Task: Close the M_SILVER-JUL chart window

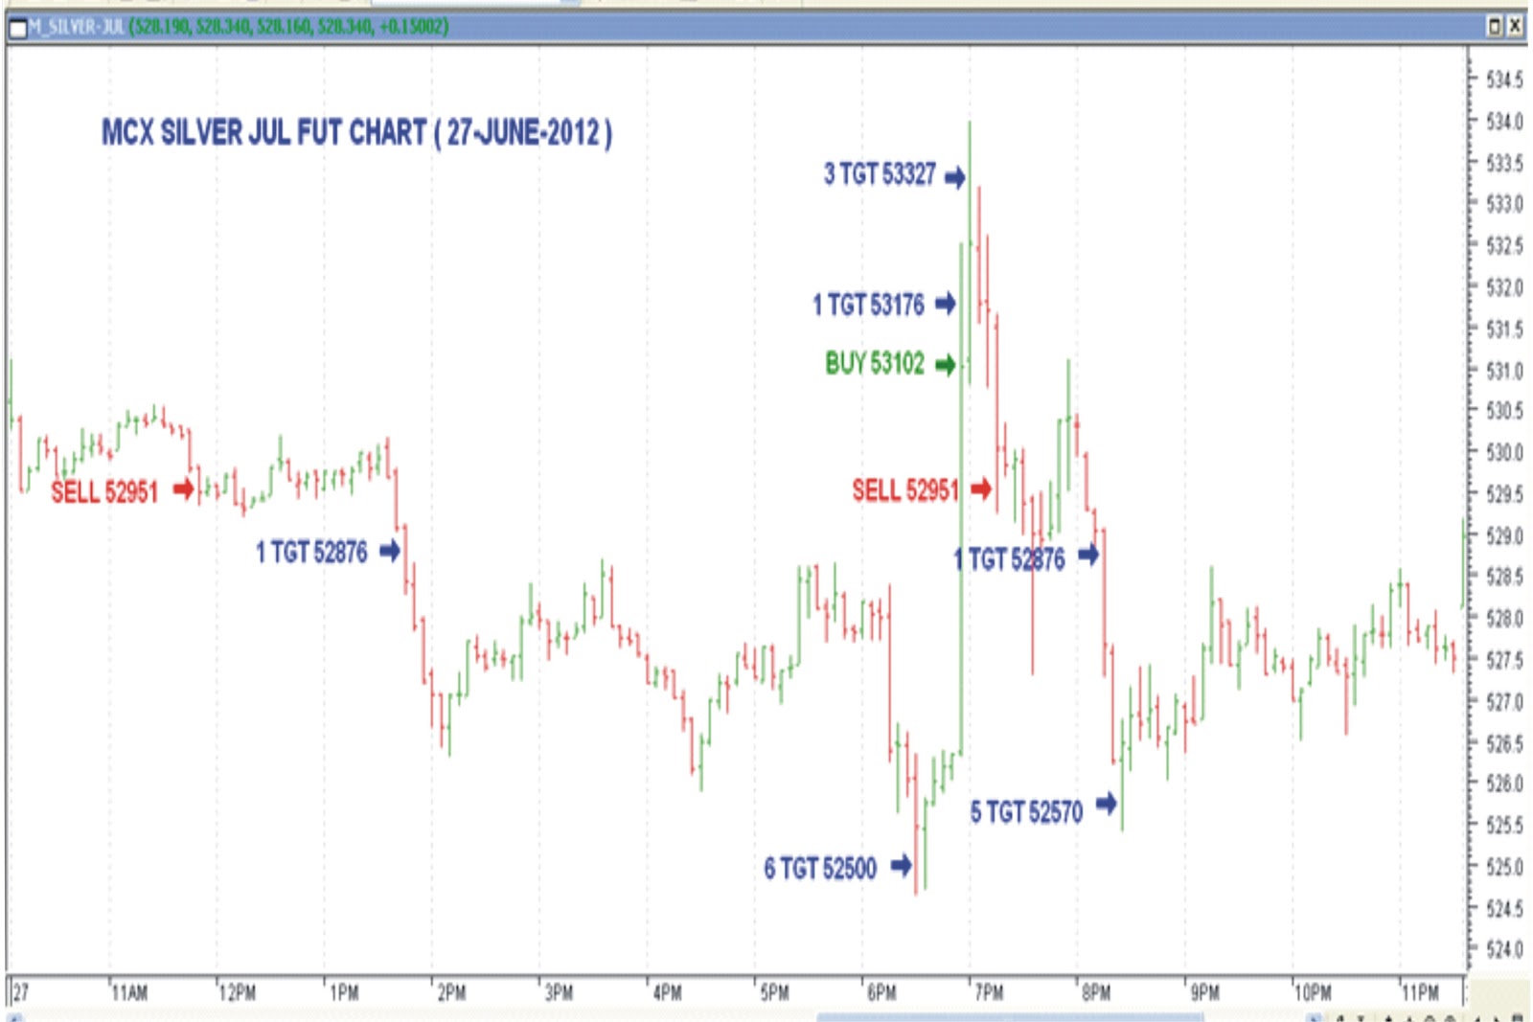Action: tap(1515, 27)
